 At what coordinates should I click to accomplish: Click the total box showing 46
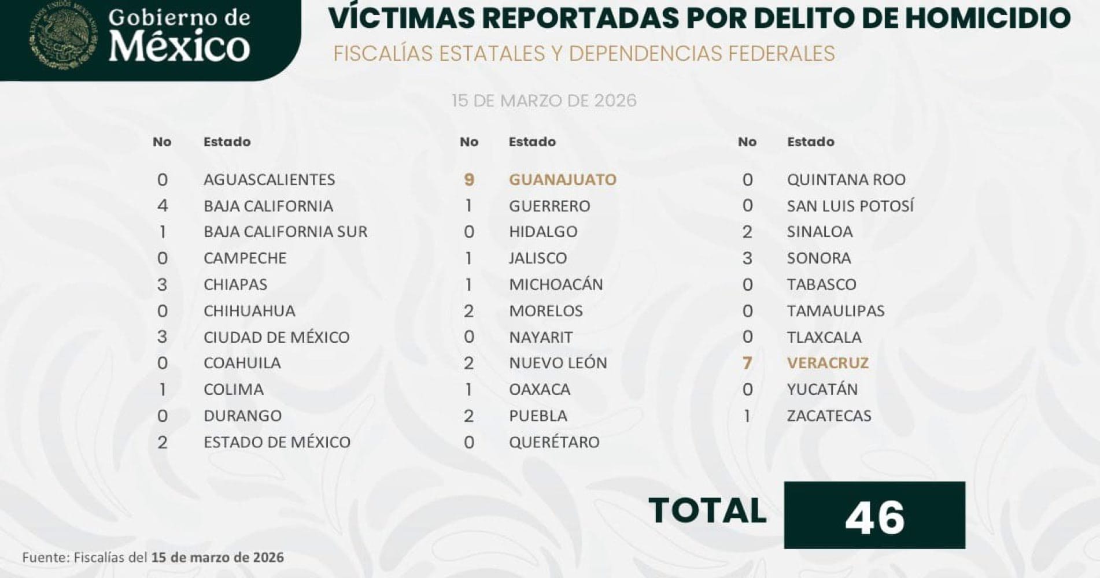pyautogui.click(x=874, y=516)
